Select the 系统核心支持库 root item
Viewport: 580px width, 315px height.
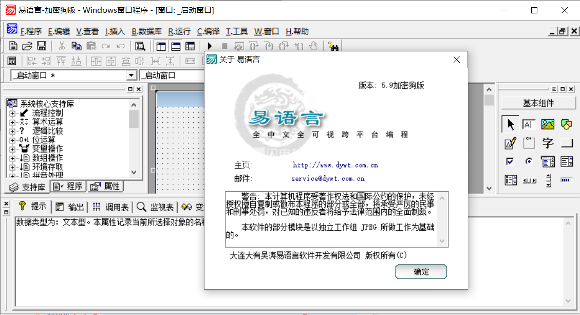(x=47, y=104)
